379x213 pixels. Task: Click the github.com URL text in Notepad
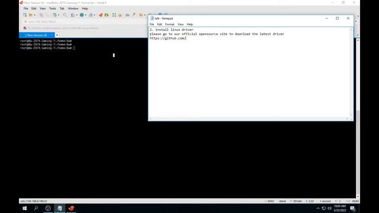pos(167,38)
